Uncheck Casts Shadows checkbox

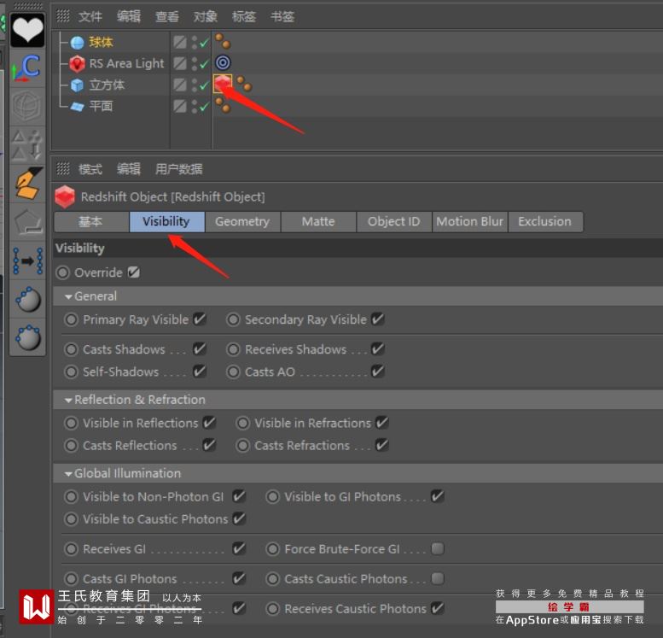point(200,349)
